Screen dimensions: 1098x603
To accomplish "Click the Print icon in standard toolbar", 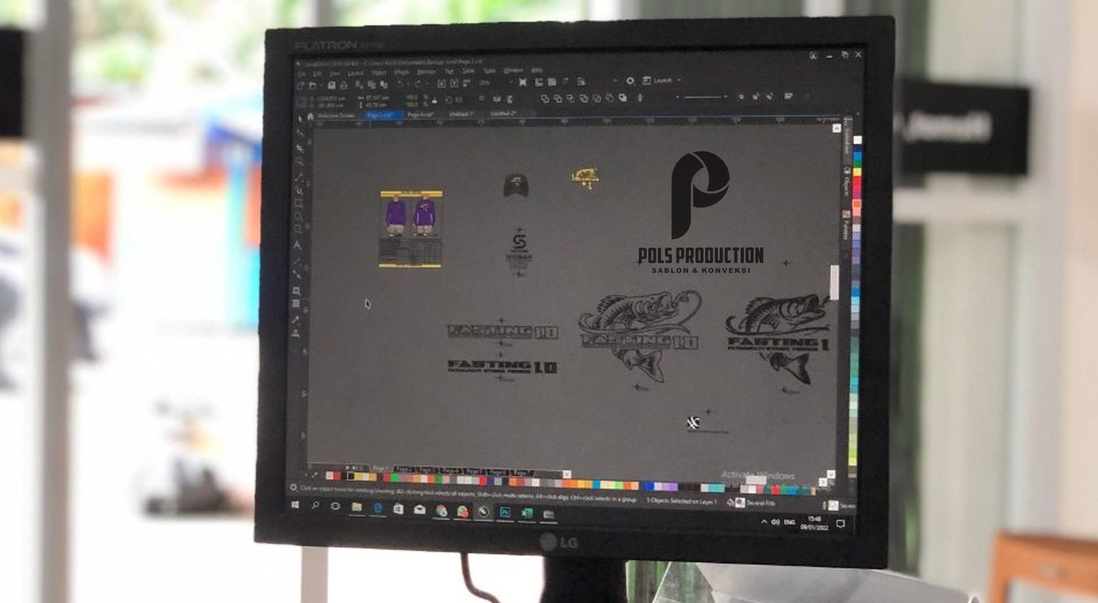I will tap(344, 84).
